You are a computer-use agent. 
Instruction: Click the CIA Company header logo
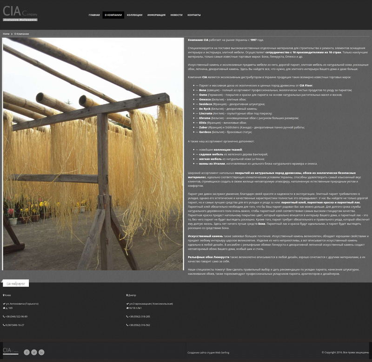click(20, 13)
